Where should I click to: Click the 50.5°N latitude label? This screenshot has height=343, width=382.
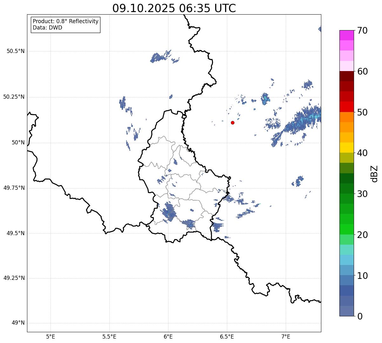[15, 51]
